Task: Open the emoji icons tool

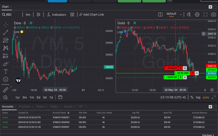Action: click(6, 80)
